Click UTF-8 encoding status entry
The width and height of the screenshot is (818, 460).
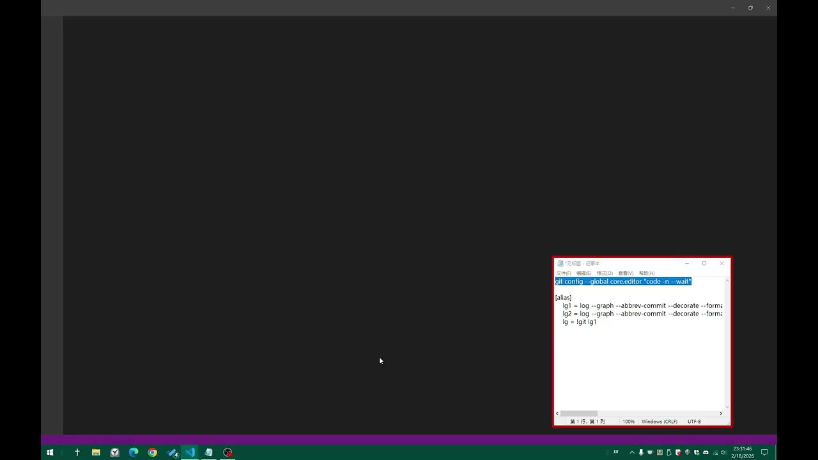pos(694,422)
